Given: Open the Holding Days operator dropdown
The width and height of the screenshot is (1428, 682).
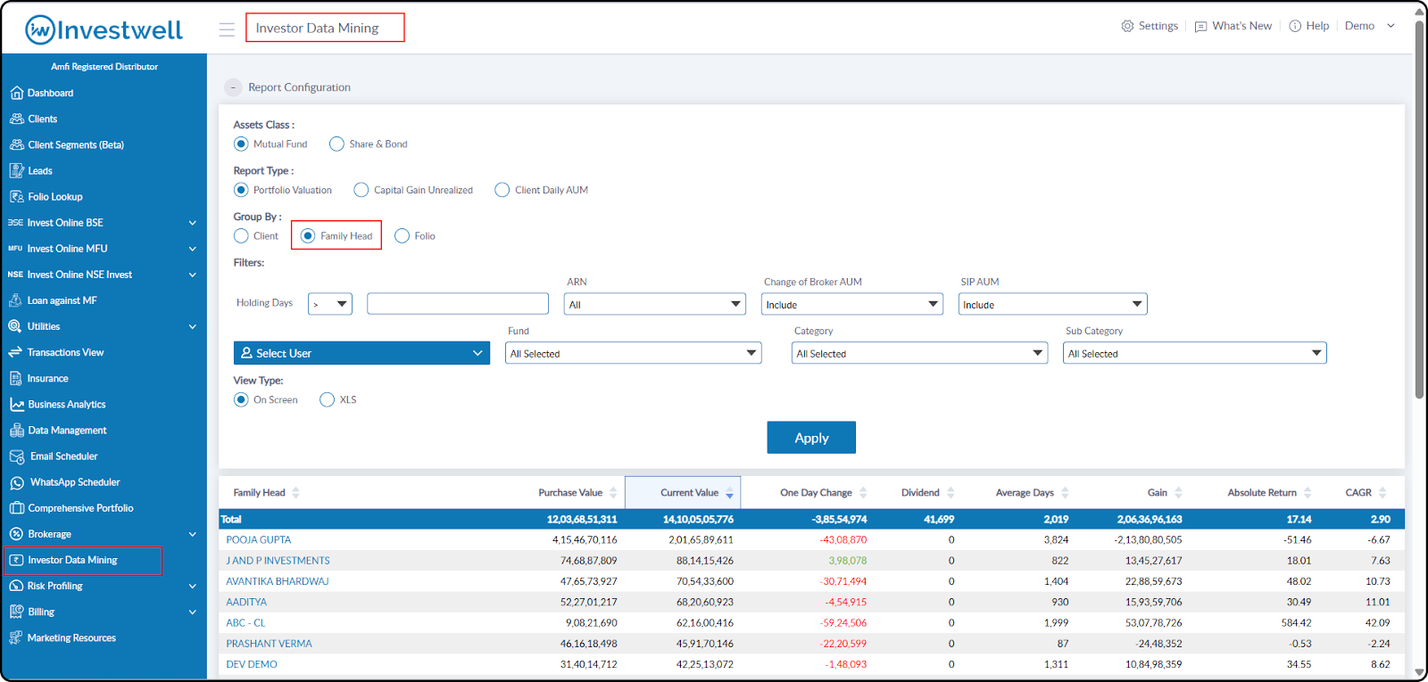Looking at the screenshot, I should coord(330,304).
